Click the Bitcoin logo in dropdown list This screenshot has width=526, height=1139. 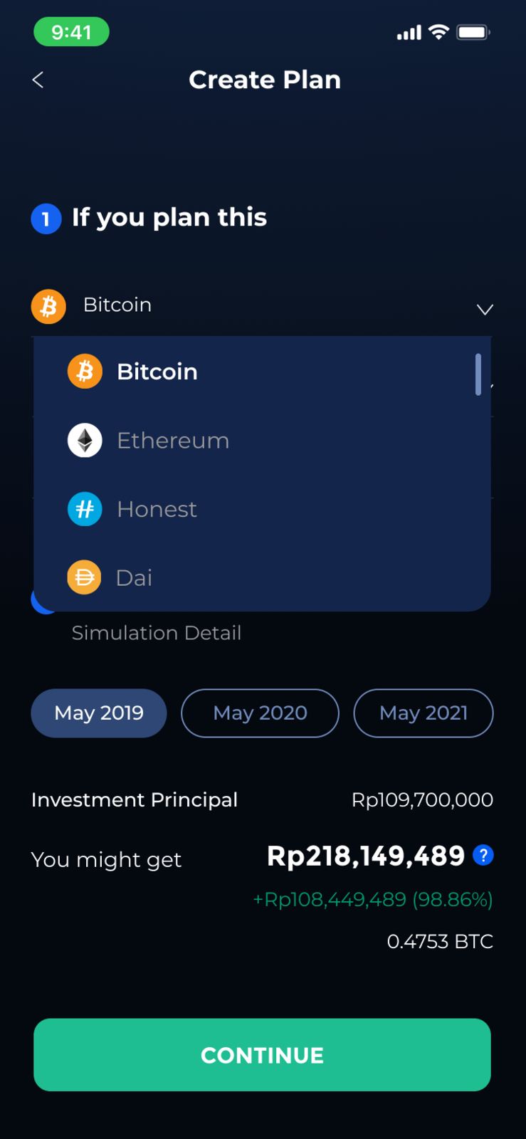(x=85, y=372)
